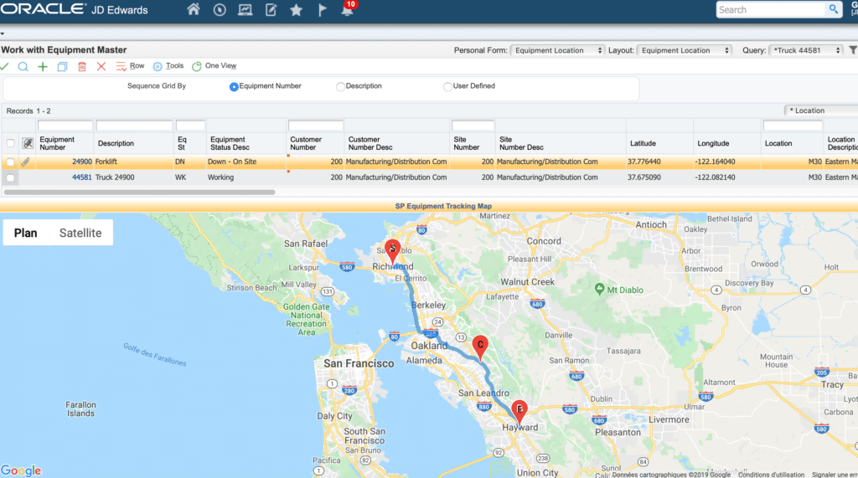Open the Query Truck 44581 dropdown
858x478 pixels.
coord(805,50)
